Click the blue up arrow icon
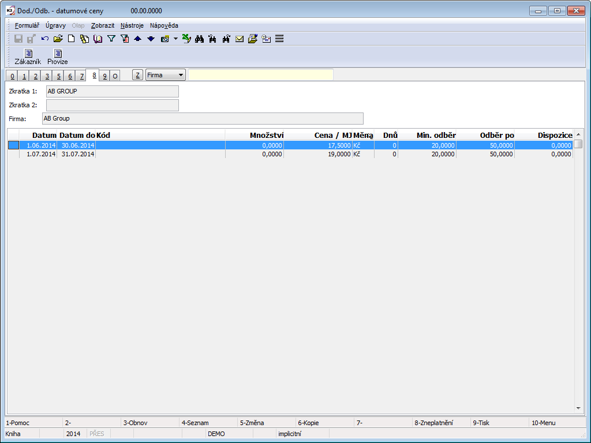Viewport: 591px width, 443px height. tap(137, 39)
